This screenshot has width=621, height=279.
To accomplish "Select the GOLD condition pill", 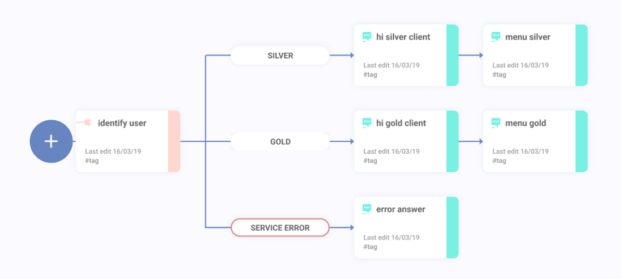I will 280,142.
